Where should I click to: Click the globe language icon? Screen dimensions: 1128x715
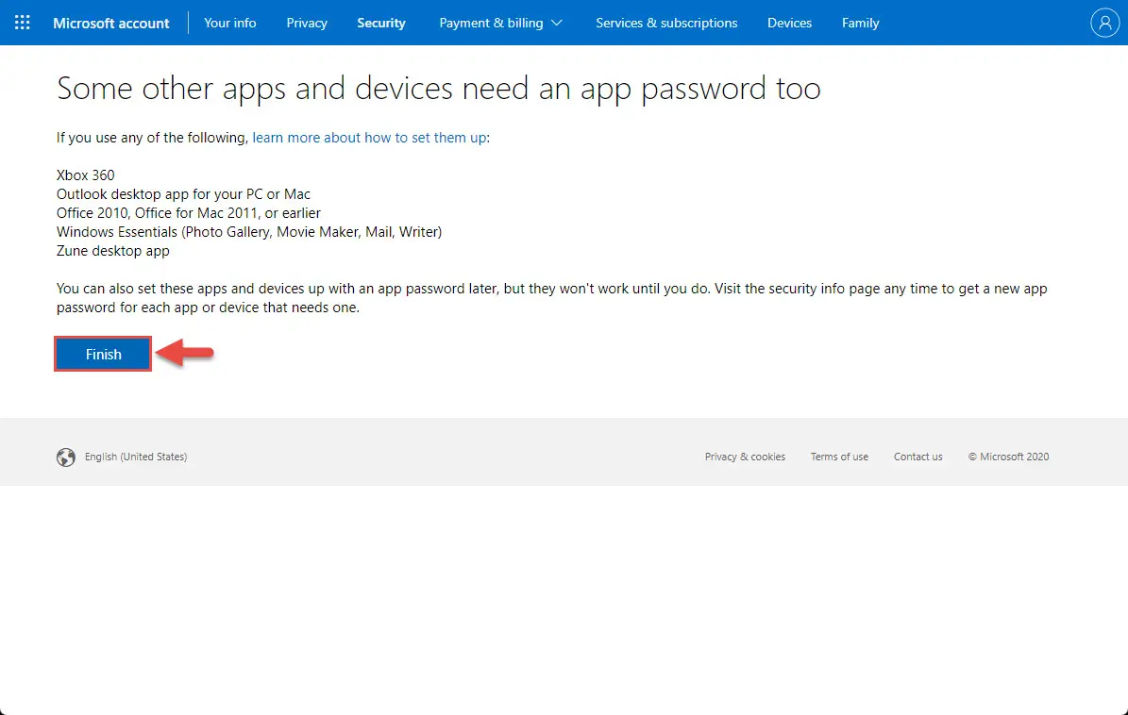66,457
